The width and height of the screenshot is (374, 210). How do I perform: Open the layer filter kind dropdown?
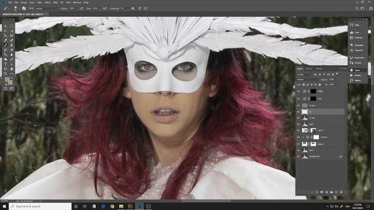[x=304, y=74]
